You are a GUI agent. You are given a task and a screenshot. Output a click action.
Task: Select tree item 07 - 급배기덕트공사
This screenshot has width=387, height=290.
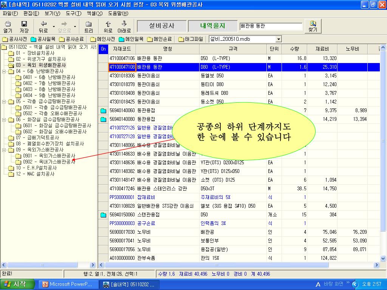[x=37, y=138]
